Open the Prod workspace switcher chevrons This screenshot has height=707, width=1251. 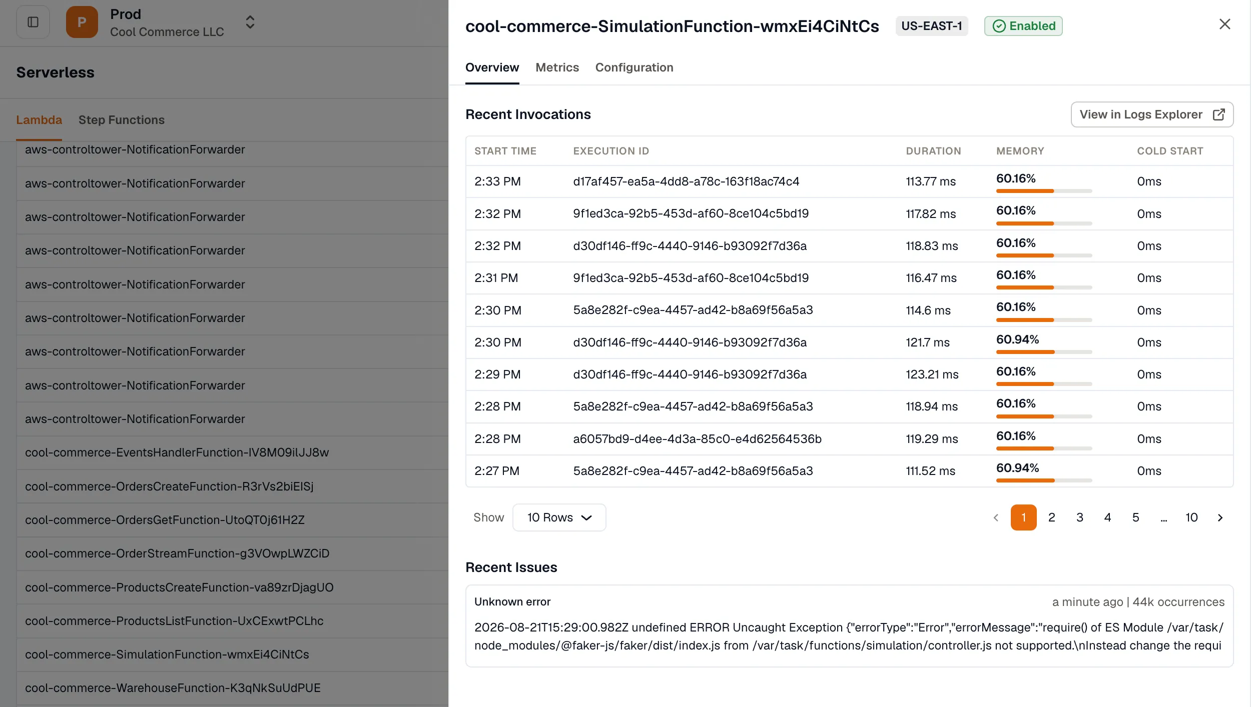point(250,22)
